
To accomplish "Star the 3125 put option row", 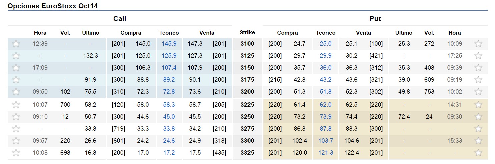I will [x=478, y=56].
